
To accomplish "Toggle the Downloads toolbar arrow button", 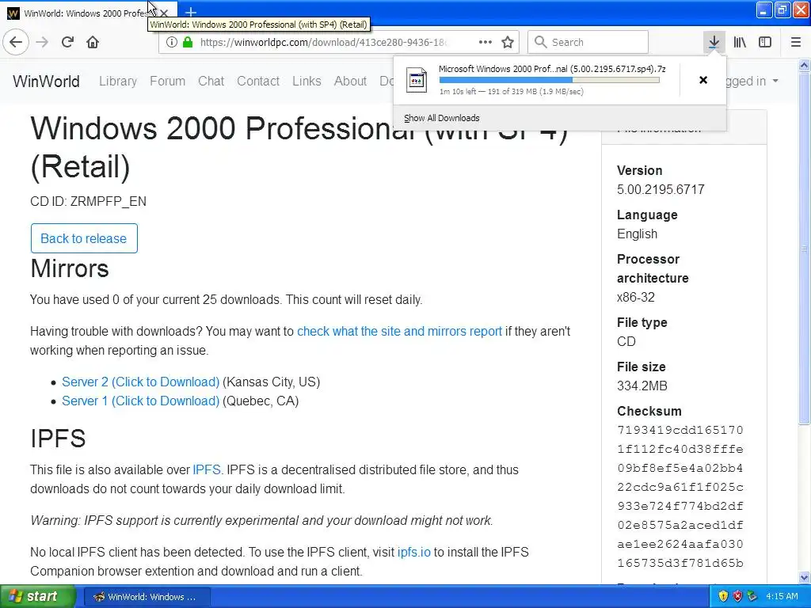I will click(714, 42).
